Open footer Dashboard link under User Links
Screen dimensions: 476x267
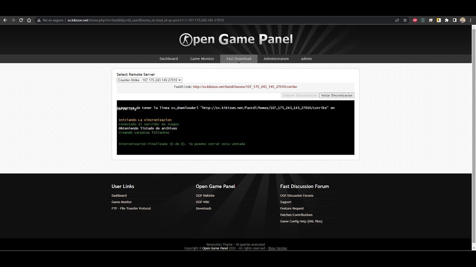(x=119, y=195)
